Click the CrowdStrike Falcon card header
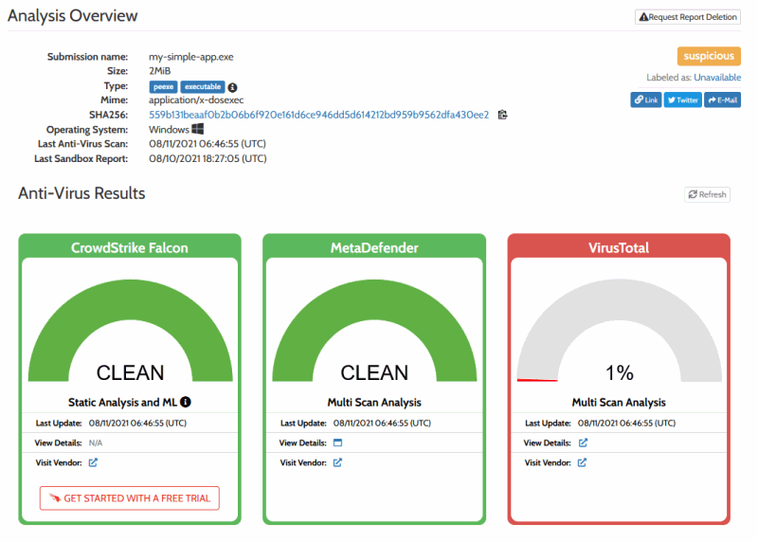The image size is (758, 542). tap(130, 247)
